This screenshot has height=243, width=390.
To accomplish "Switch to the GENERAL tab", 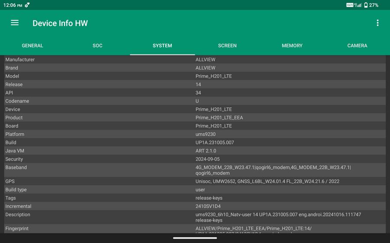I will tap(32, 46).
